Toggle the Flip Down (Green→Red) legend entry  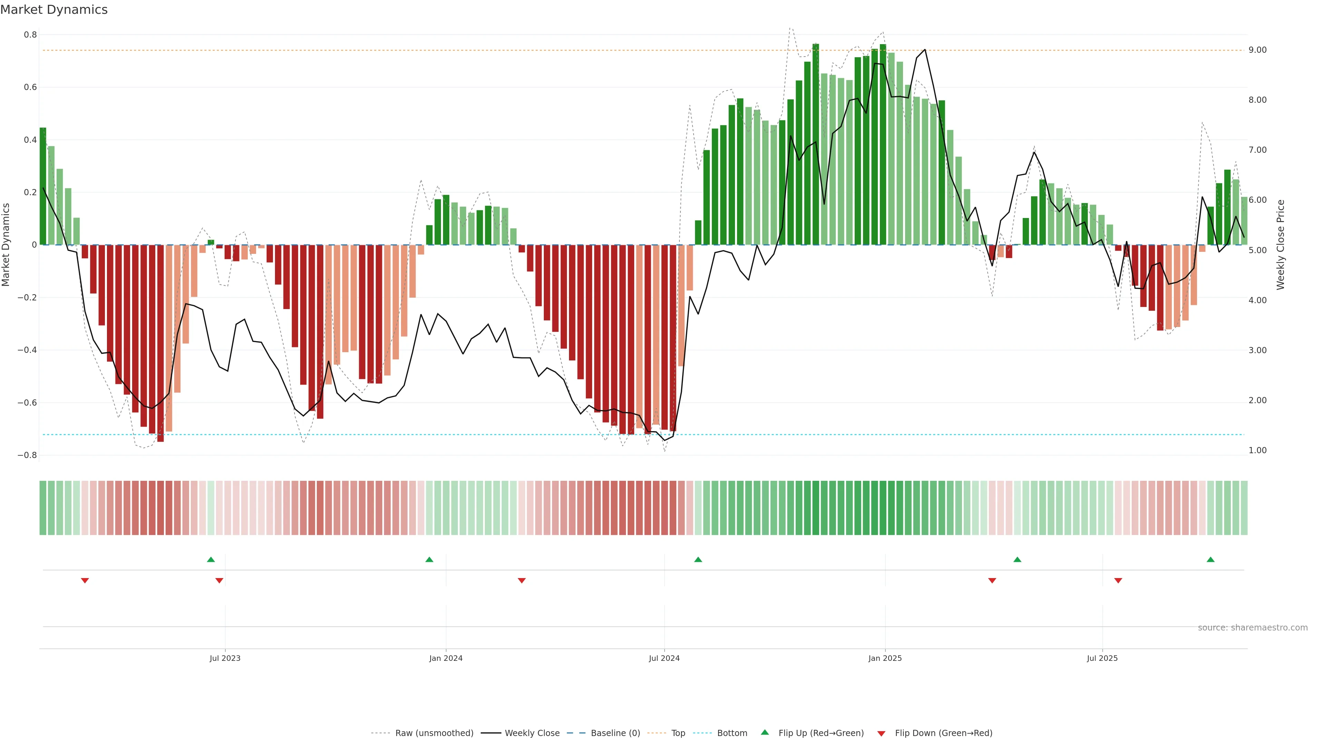pyautogui.click(x=943, y=733)
